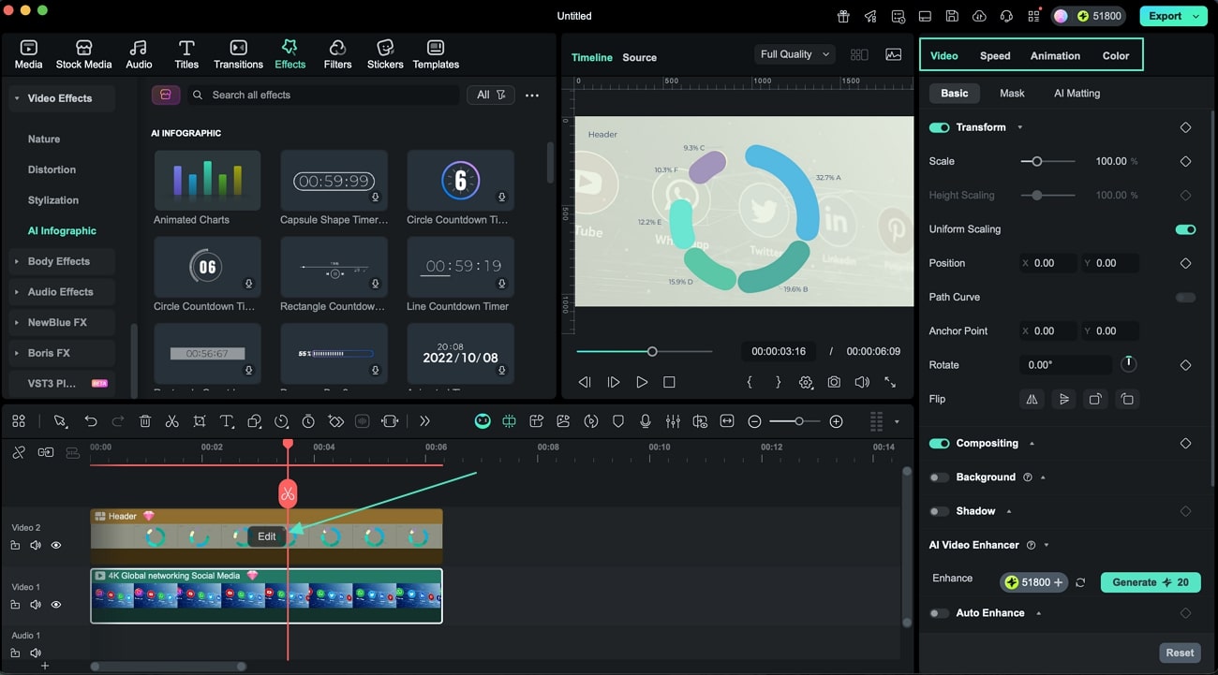
Task: Open the Full Quality dropdown
Action: [795, 54]
